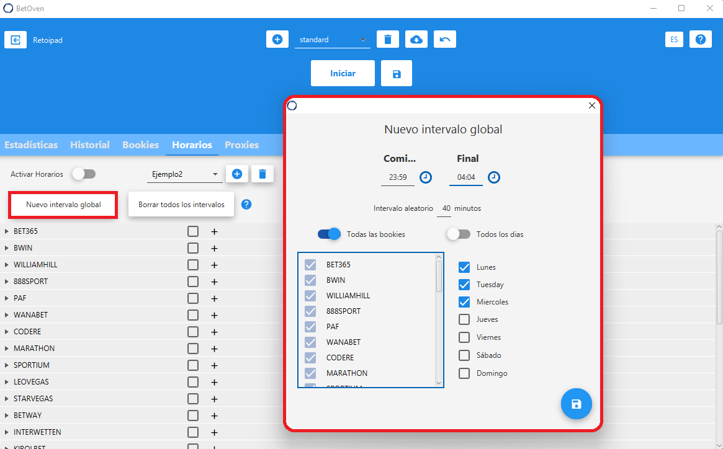The width and height of the screenshot is (723, 449).
Task: Switch to Proxies tab
Action: [x=241, y=144]
